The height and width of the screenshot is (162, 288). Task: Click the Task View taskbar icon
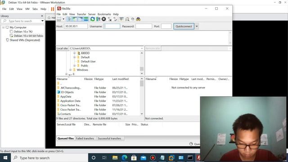tap(104, 157)
